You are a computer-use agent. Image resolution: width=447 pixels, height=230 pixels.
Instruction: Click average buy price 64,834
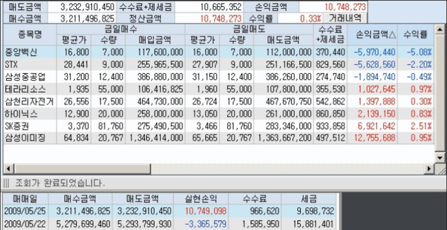click(76, 138)
